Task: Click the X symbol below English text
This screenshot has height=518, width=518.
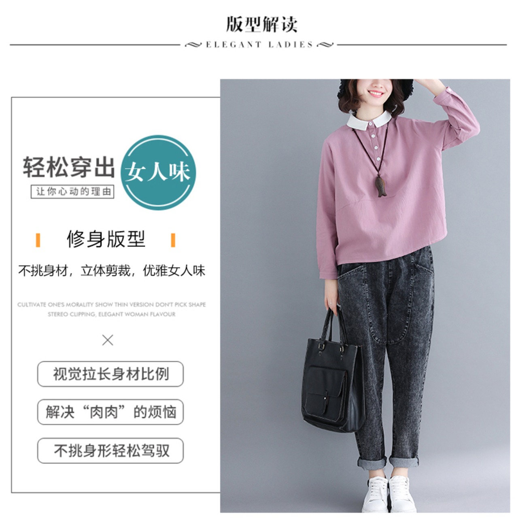Action: pos(108,340)
